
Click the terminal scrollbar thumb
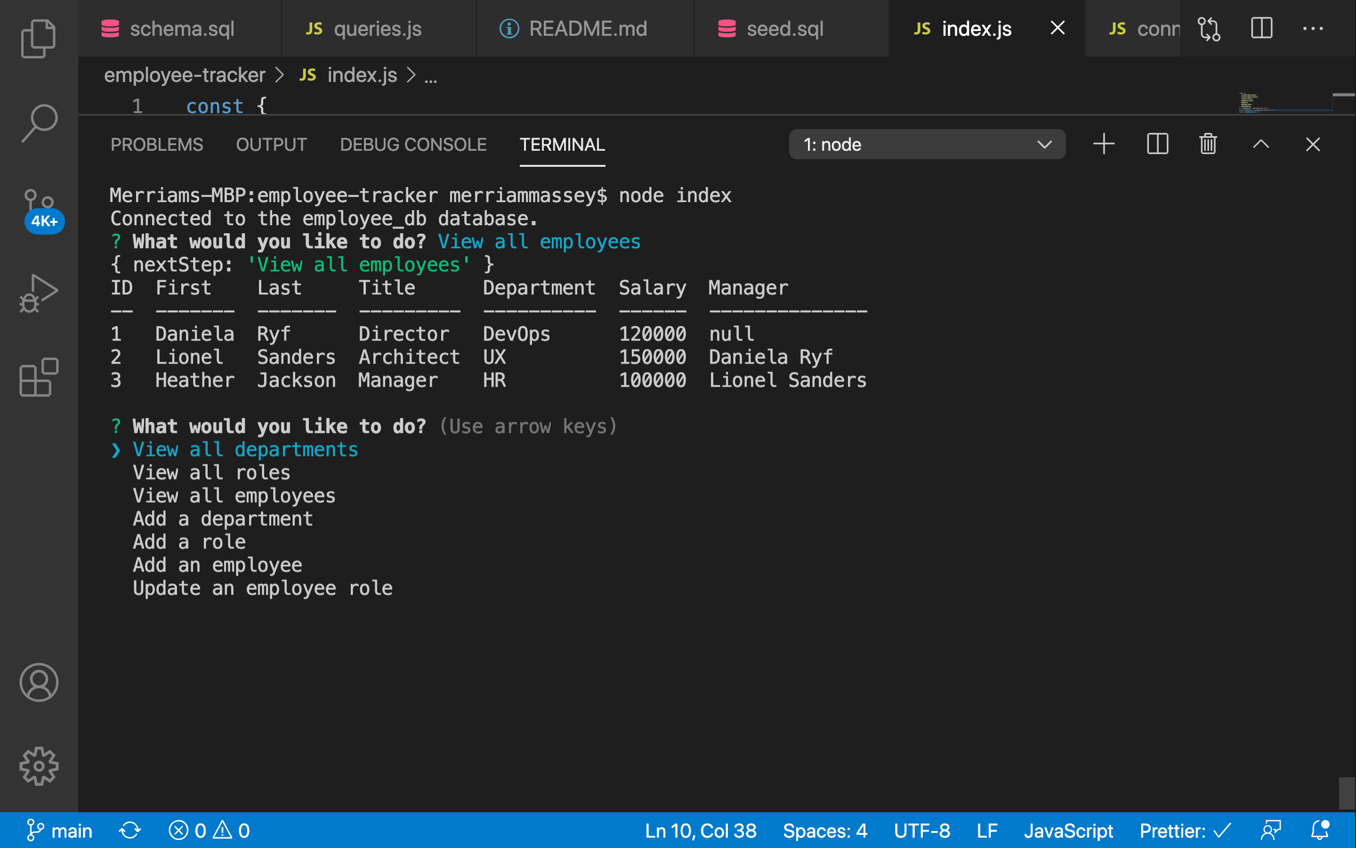tap(1347, 793)
